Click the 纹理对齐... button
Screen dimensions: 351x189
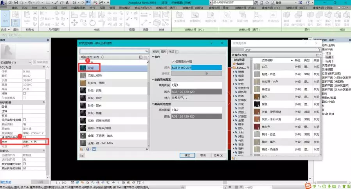point(180,98)
